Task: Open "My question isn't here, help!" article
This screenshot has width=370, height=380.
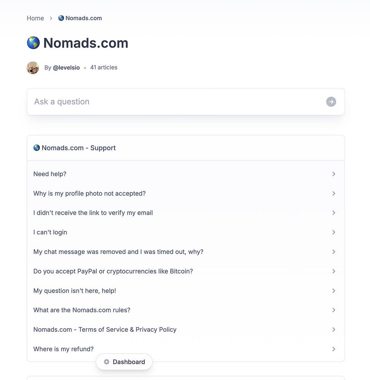Action: pyautogui.click(x=75, y=291)
